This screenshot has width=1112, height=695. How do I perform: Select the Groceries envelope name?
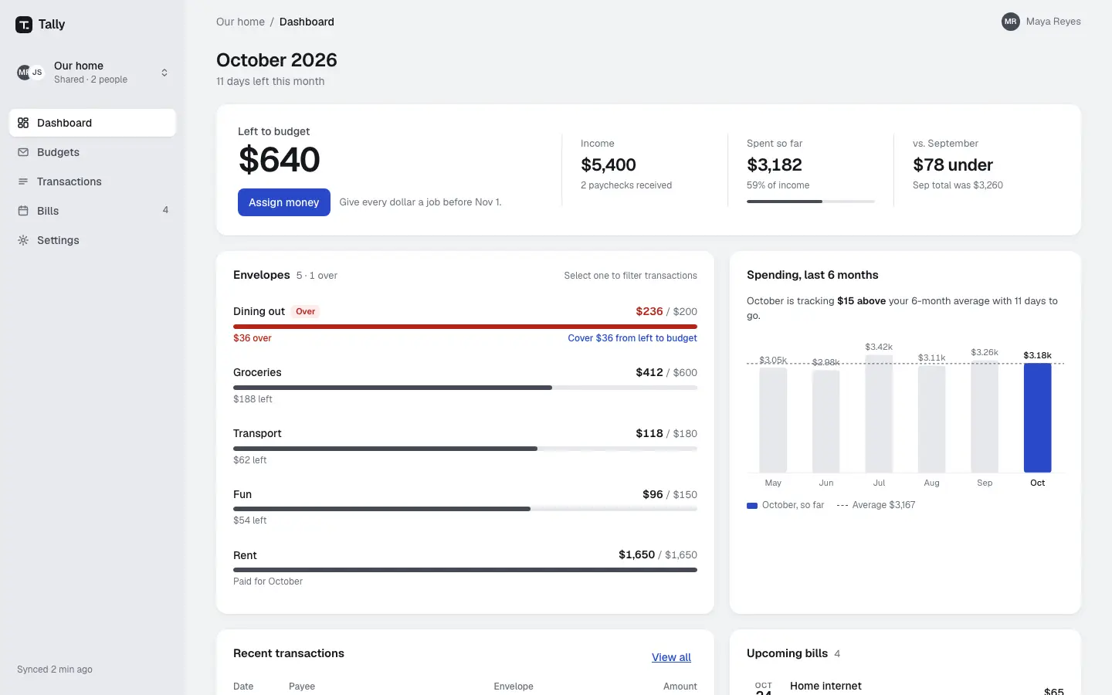257,372
